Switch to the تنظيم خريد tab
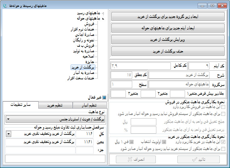This screenshot has height=168, width=230. click(x=56, y=105)
